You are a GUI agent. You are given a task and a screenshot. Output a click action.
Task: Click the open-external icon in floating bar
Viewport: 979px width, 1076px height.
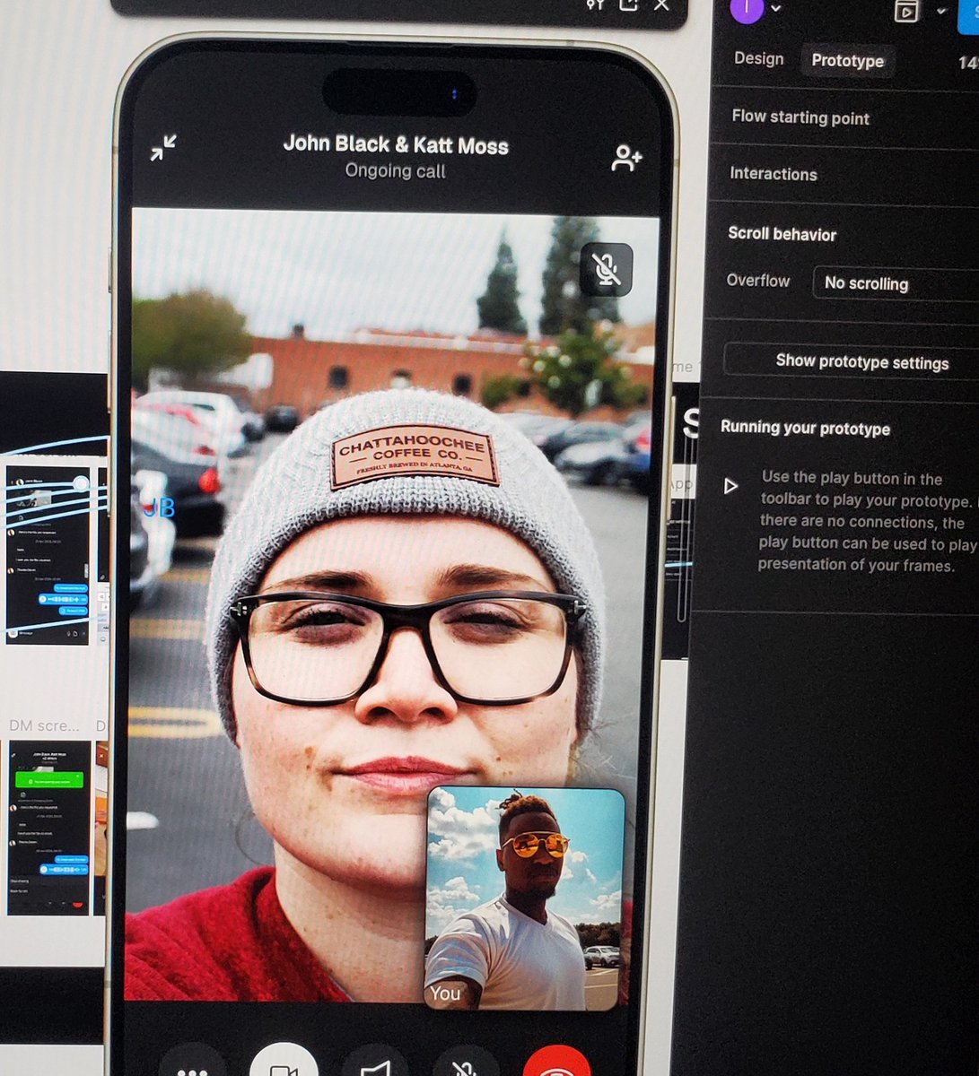(629, 4)
